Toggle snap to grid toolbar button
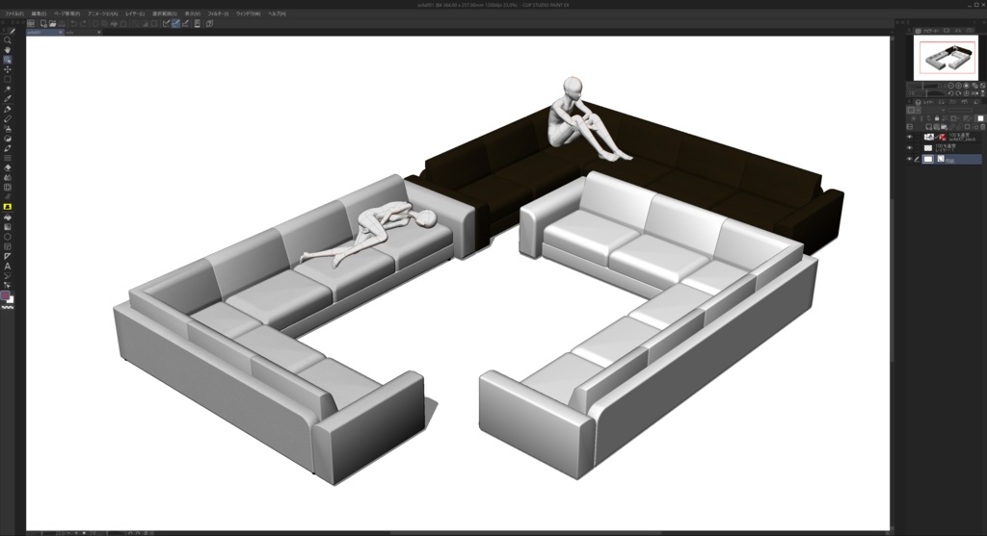Screen dimensions: 987x536 [185, 23]
